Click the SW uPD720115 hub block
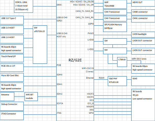The image size is (155, 121). click(41, 44)
